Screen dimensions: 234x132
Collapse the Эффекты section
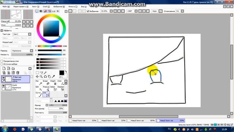click(2, 30)
